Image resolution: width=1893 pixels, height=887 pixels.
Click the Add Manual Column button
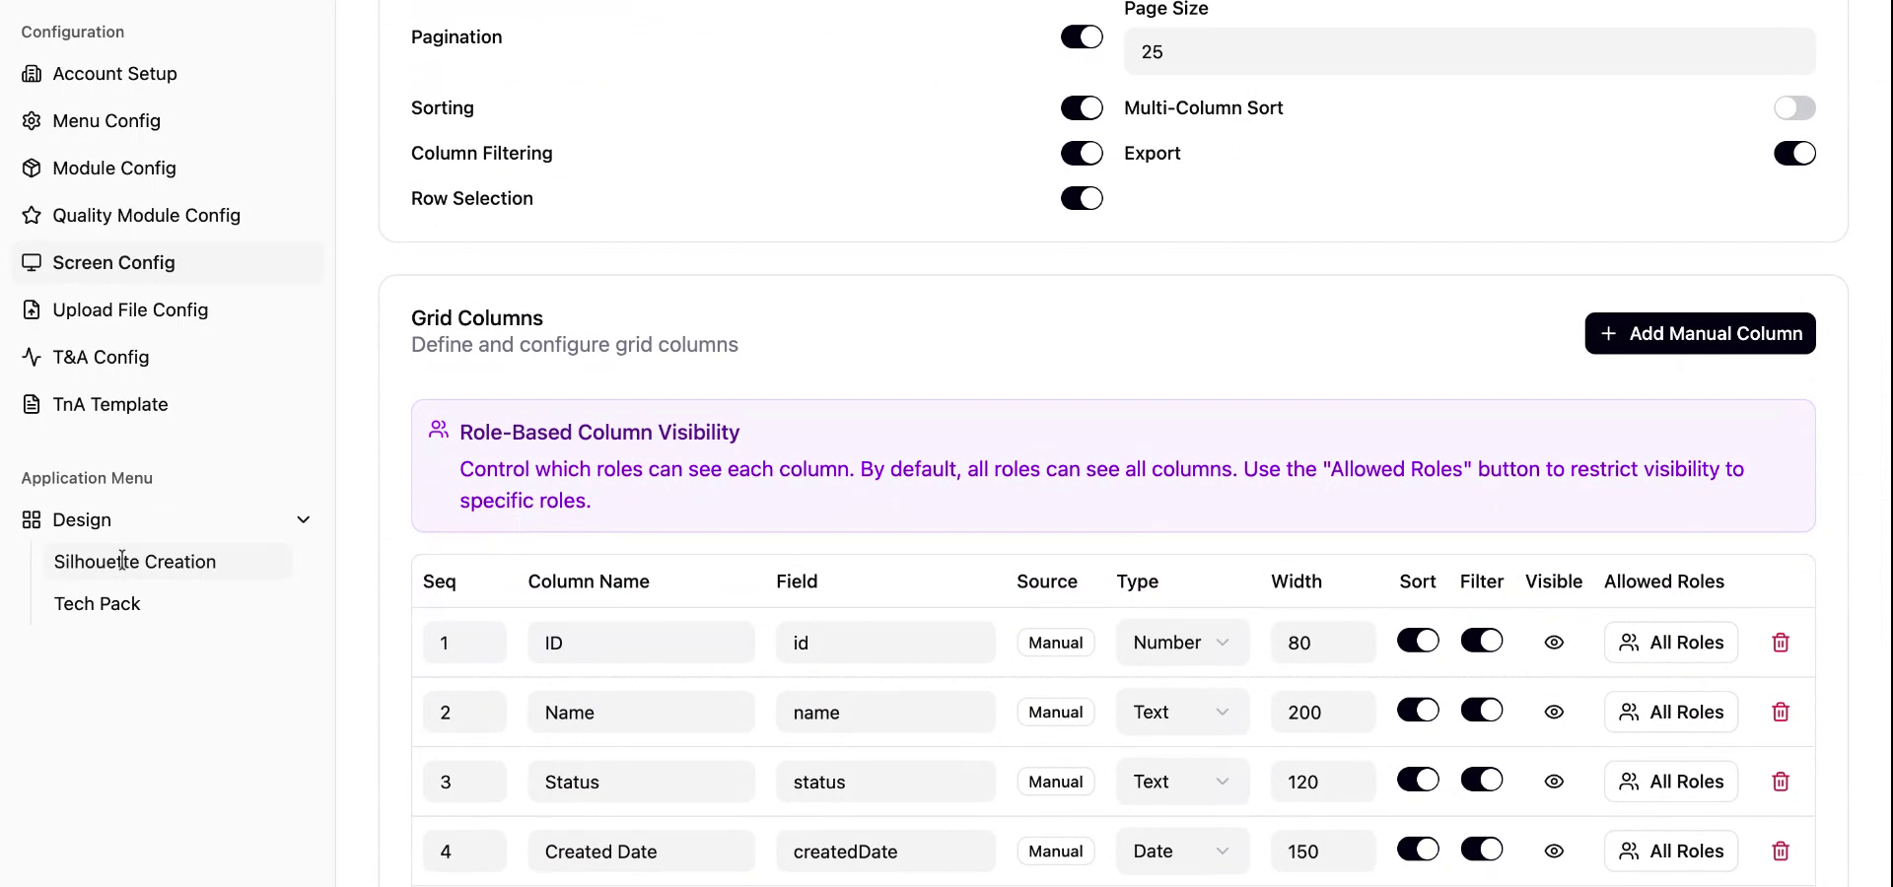(x=1700, y=333)
